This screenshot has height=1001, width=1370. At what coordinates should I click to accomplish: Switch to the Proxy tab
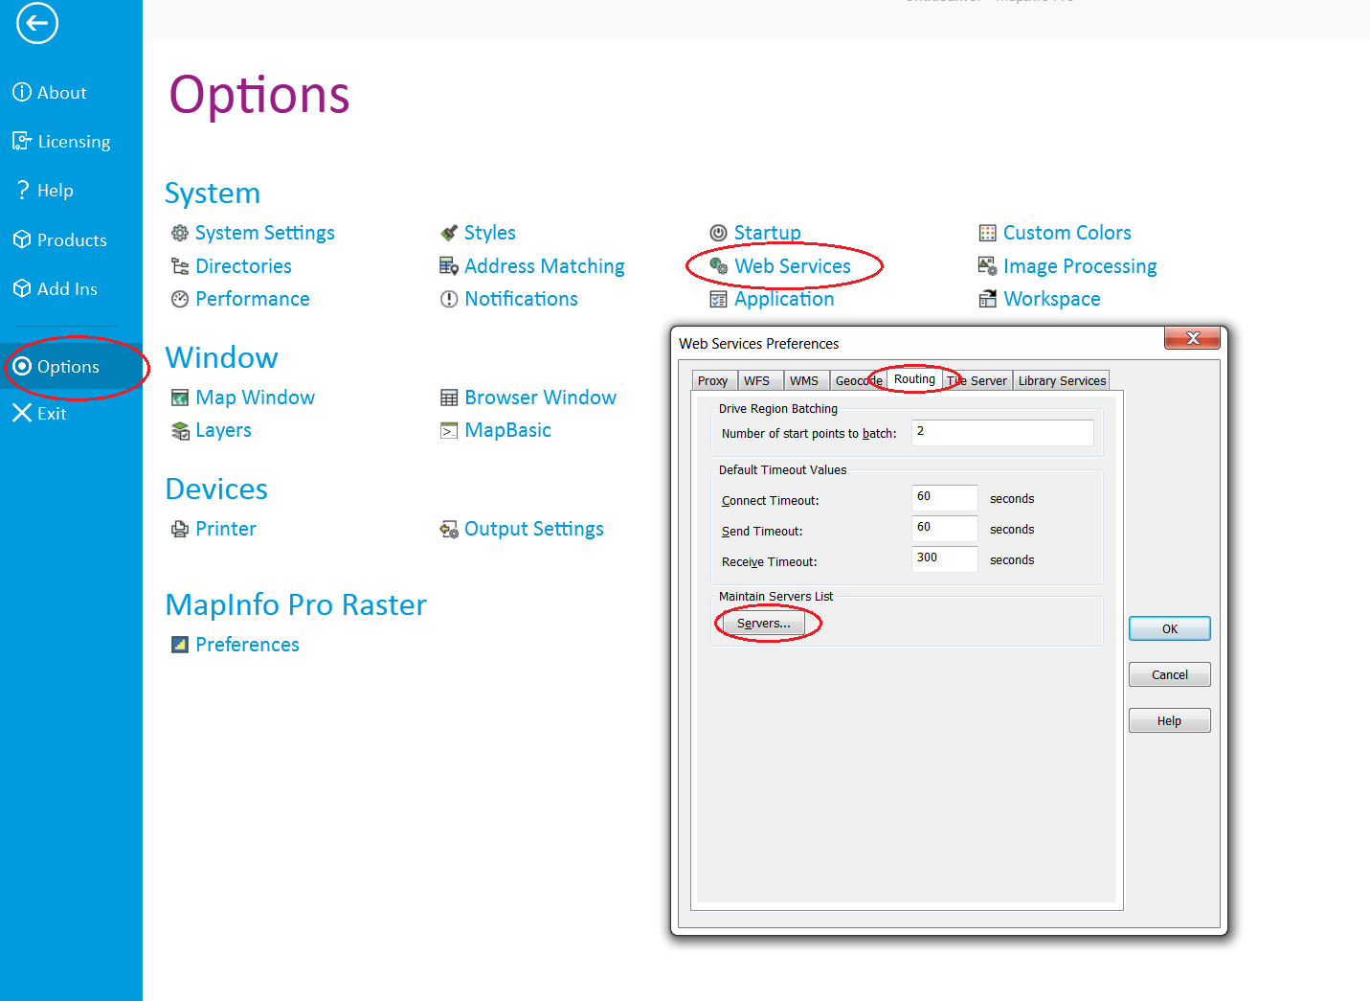[x=713, y=380]
